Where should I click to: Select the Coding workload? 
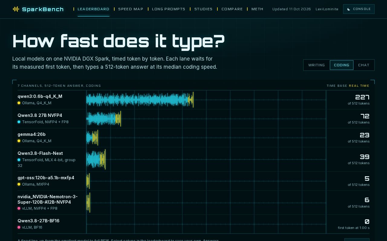point(342,65)
